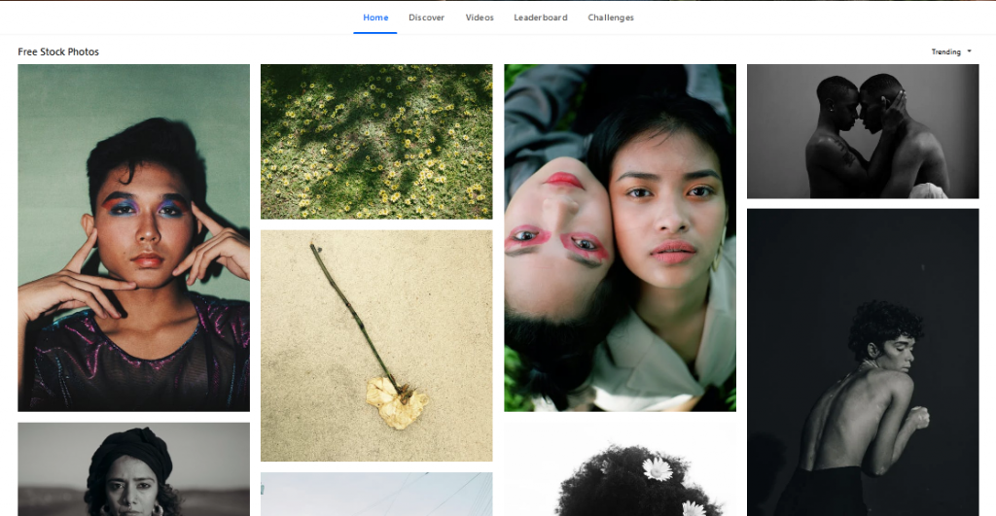
Task: Open the portrait with blue eyeshadow
Action: click(133, 237)
